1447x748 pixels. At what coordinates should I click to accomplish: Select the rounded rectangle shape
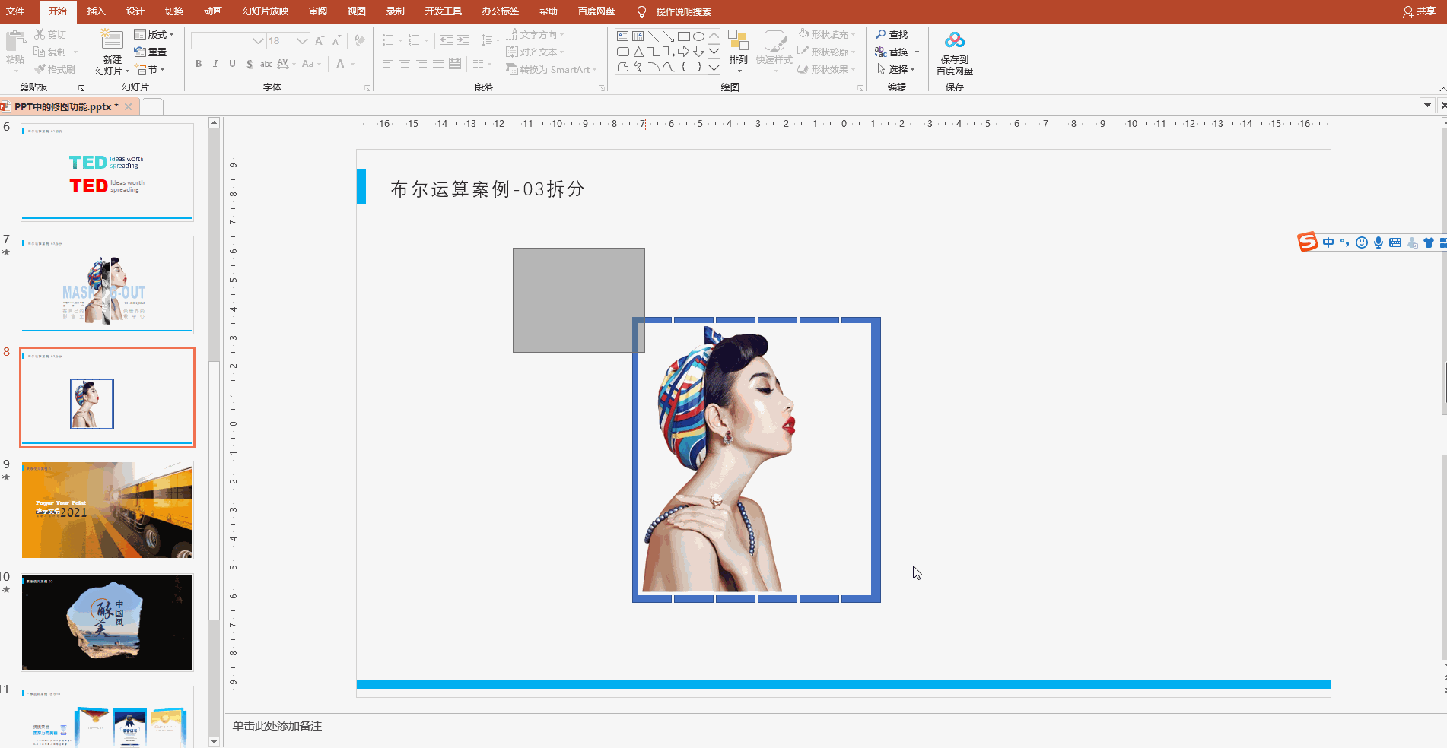tap(622, 52)
